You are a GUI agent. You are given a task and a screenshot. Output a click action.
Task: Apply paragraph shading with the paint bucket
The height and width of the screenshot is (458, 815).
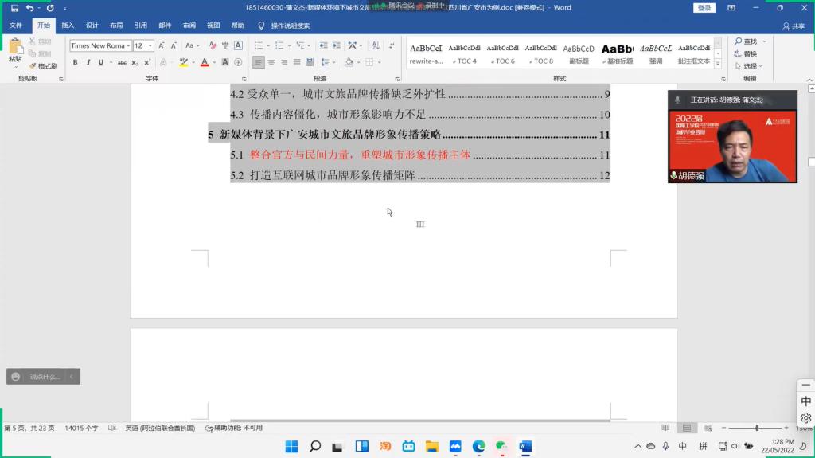[349, 62]
